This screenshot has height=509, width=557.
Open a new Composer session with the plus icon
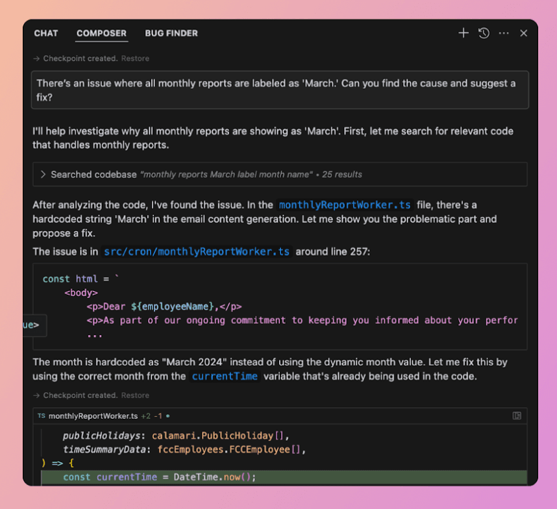pyautogui.click(x=463, y=33)
